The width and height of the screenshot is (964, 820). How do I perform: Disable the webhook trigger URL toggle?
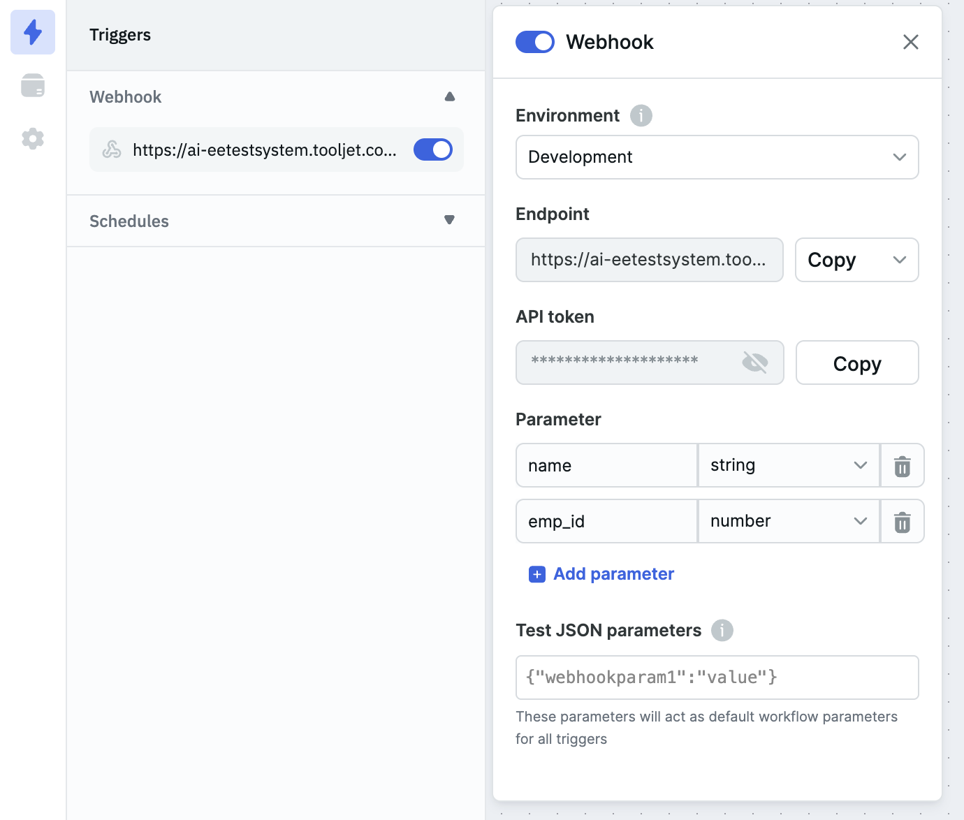pos(432,149)
